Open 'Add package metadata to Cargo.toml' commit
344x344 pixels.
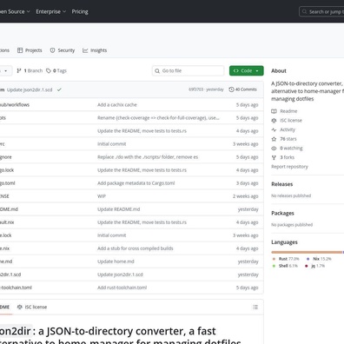point(136,183)
